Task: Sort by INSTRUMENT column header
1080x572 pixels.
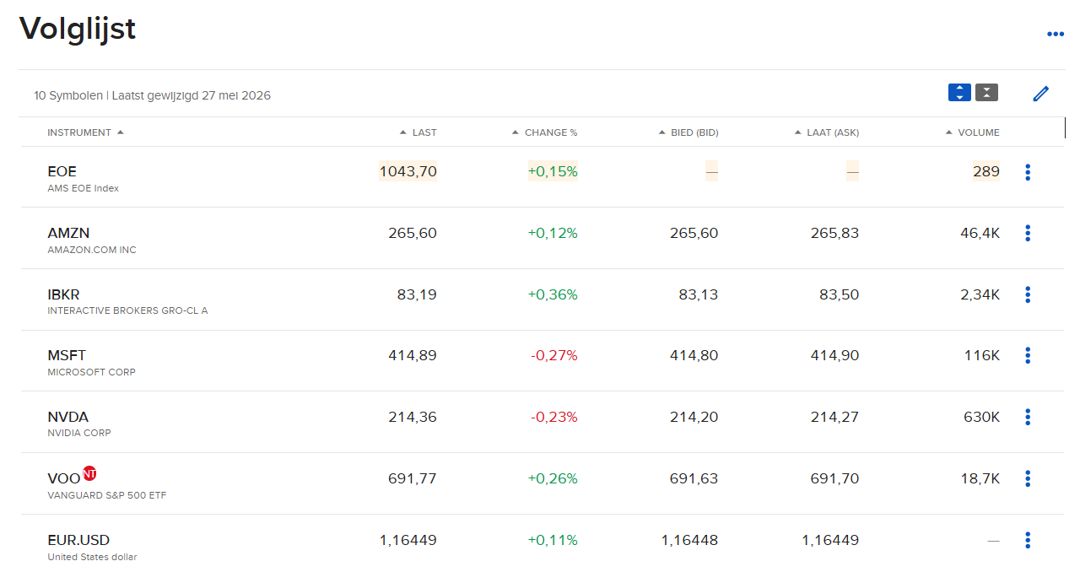Action: (85, 132)
